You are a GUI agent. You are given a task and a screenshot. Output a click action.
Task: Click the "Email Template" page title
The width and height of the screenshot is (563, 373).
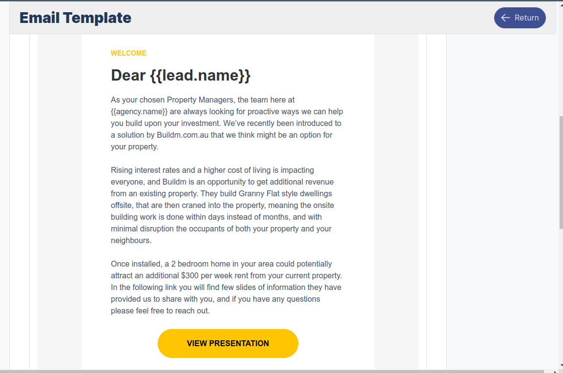[x=75, y=18]
